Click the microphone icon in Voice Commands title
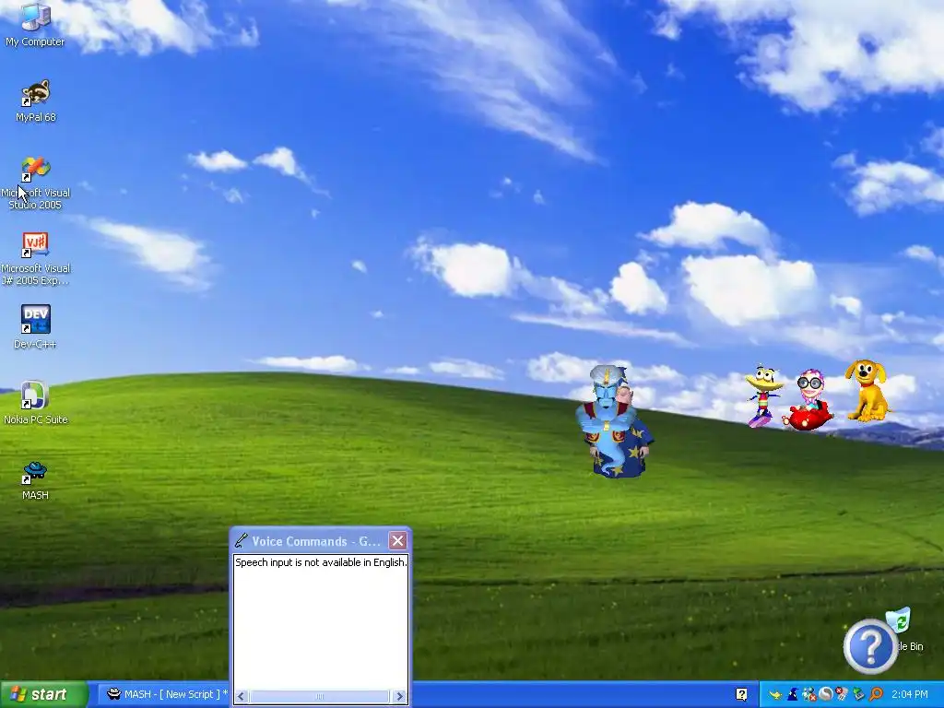The height and width of the screenshot is (708, 944). (x=242, y=540)
